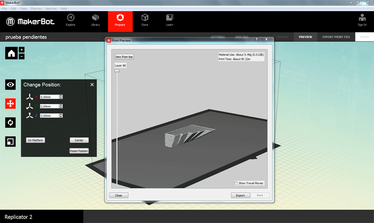
Task: Open the MakerBot Store
Action: tap(145, 20)
